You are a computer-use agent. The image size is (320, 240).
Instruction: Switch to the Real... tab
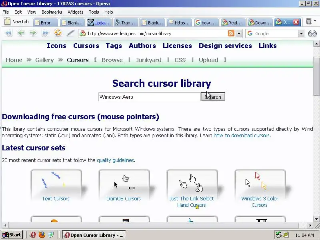[x=233, y=22]
